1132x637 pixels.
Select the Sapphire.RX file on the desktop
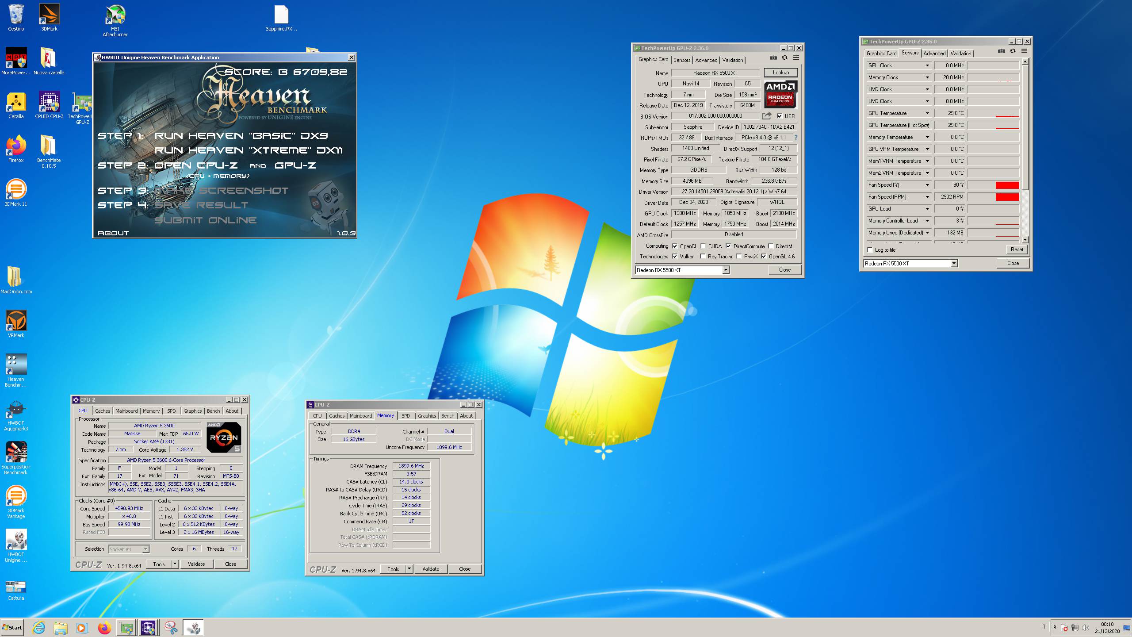(x=281, y=18)
